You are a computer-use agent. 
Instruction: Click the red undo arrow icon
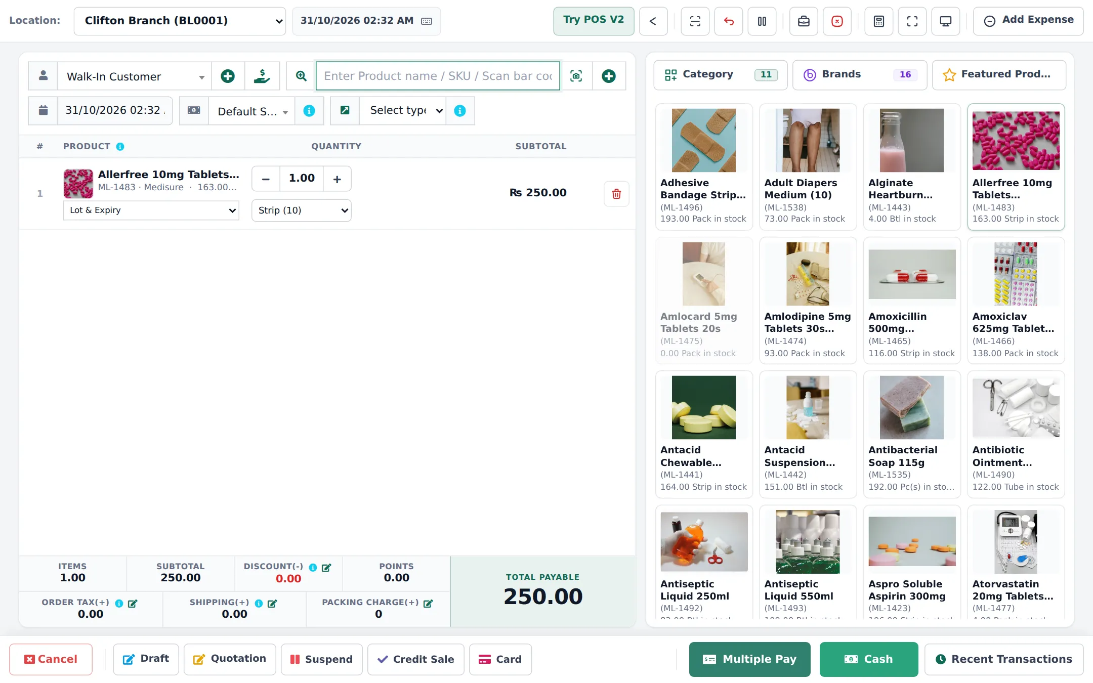(728, 21)
